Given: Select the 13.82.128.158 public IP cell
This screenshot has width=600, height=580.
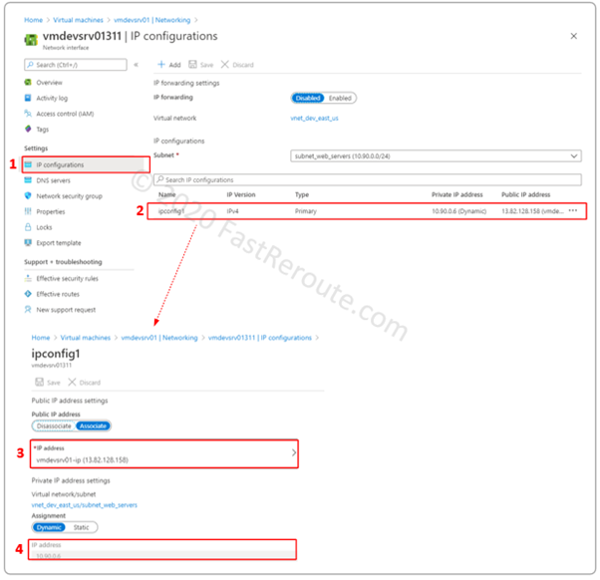Looking at the screenshot, I should coord(532,211).
